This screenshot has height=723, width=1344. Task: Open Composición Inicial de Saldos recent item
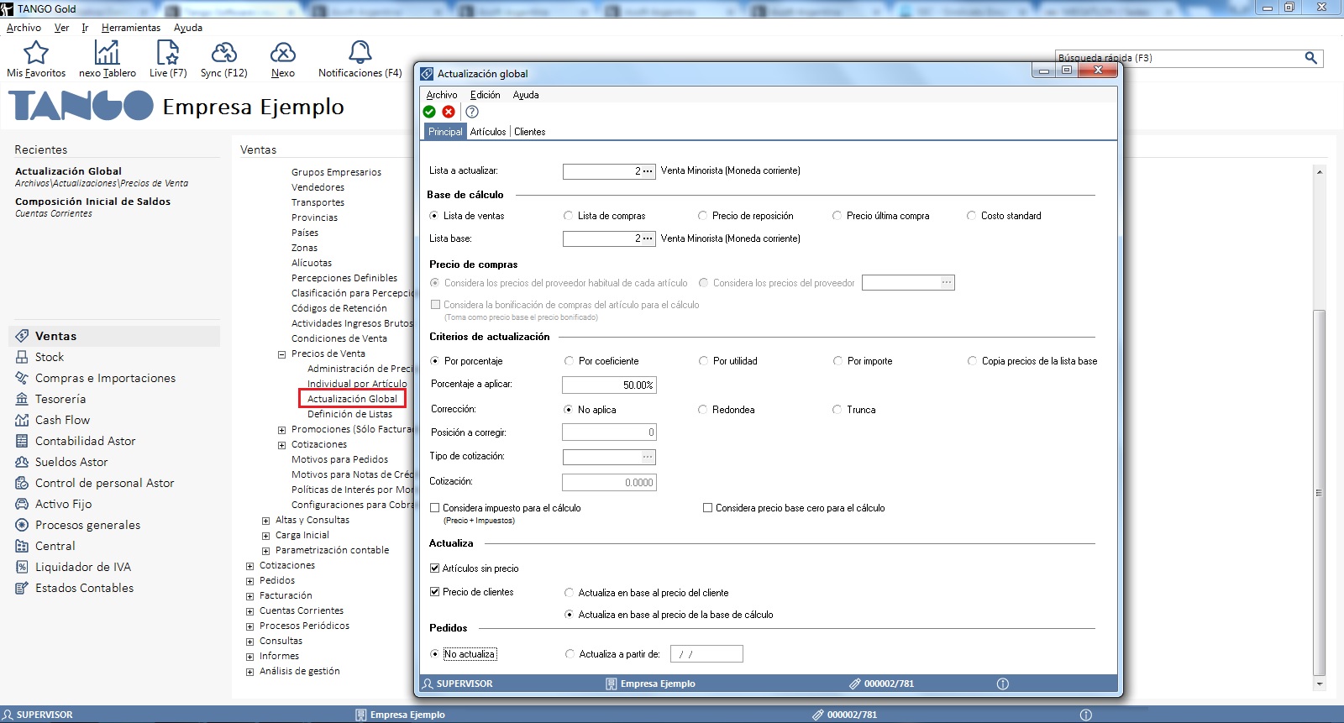click(92, 202)
